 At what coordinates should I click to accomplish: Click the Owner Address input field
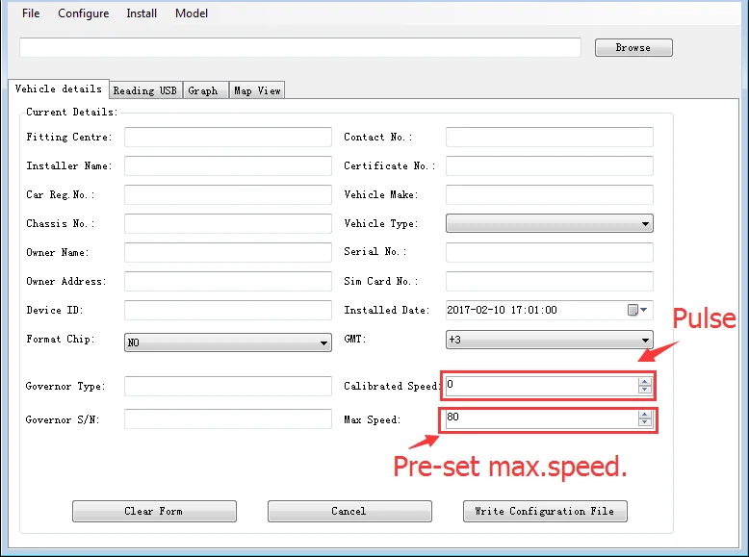(x=228, y=281)
